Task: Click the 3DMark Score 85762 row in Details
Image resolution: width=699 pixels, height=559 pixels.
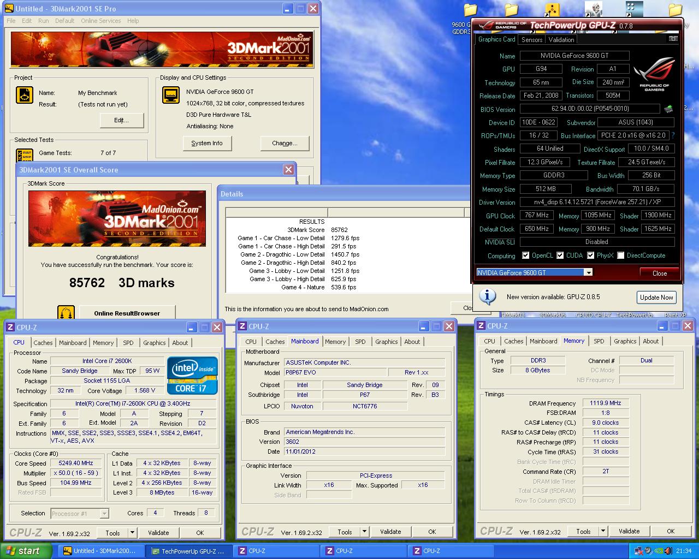Action: tap(317, 230)
